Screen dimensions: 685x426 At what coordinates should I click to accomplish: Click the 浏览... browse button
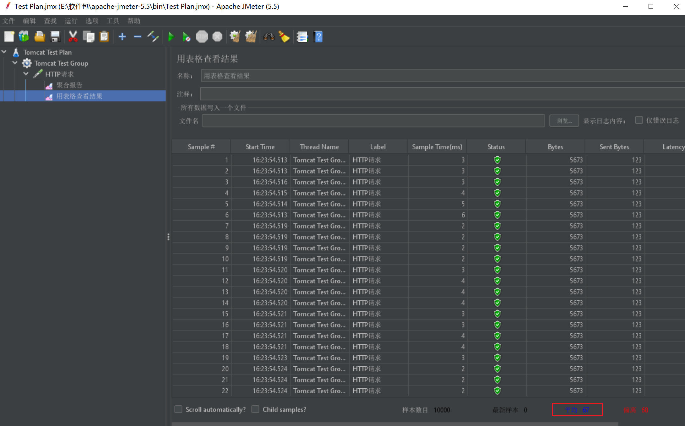(x=564, y=121)
